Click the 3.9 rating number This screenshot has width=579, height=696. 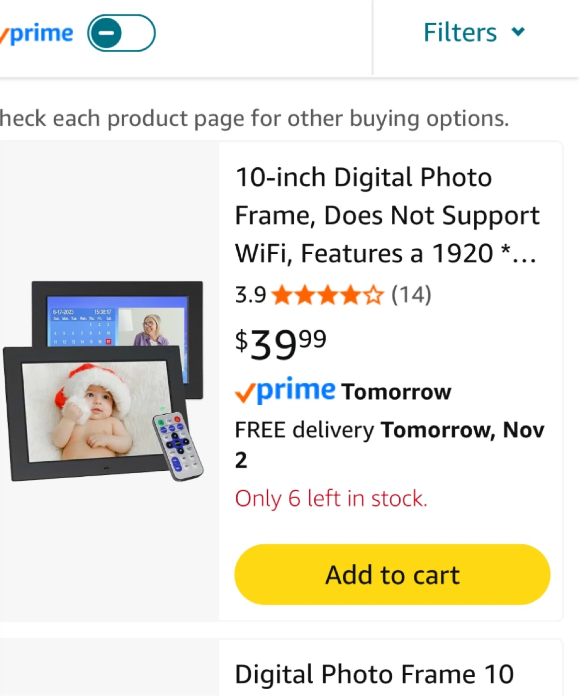point(250,295)
